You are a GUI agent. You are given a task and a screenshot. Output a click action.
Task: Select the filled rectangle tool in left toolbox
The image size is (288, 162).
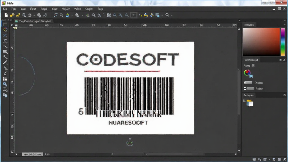5,52
